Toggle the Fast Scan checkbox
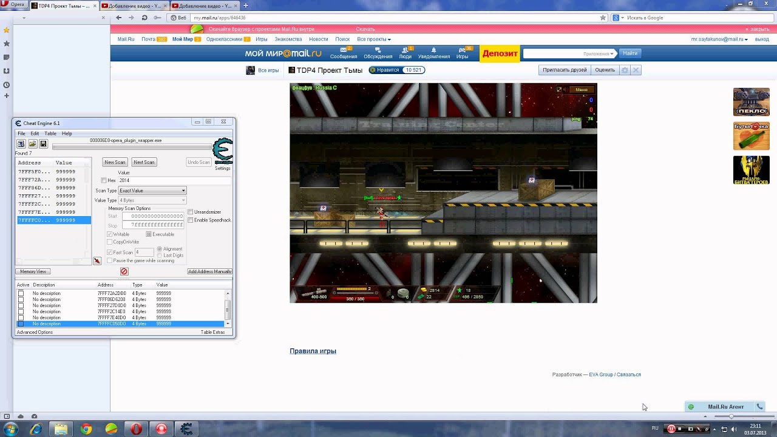Viewport: 777px width, 437px height. (109, 252)
